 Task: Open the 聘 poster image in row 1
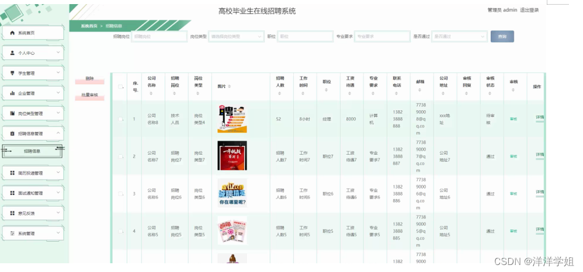click(x=232, y=118)
